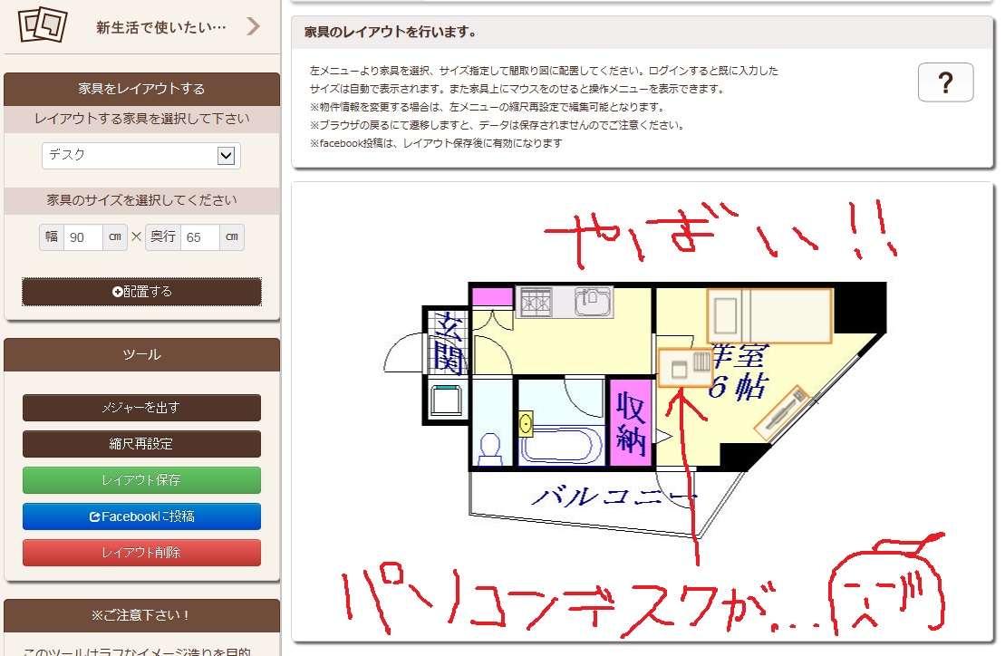
Task: Click the toilet symbol on floor plan
Action: tap(489, 447)
